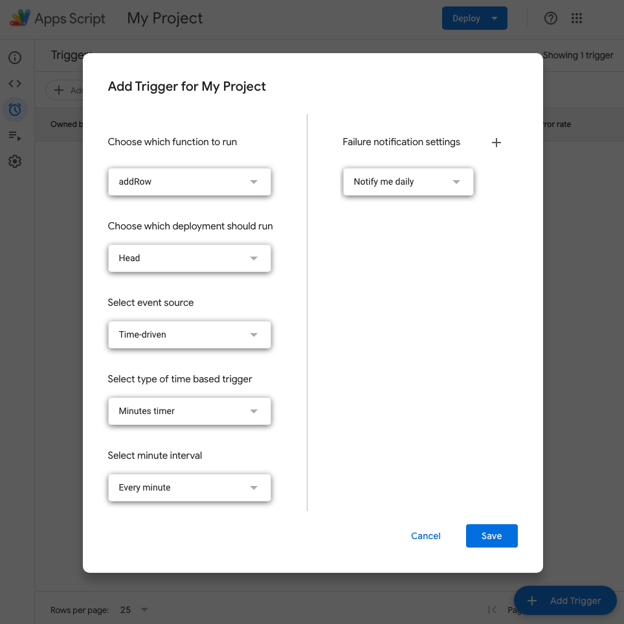Save the new trigger
Image resolution: width=624 pixels, height=624 pixels.
[491, 536]
